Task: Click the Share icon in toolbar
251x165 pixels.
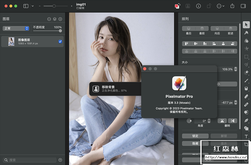Action: [232, 6]
